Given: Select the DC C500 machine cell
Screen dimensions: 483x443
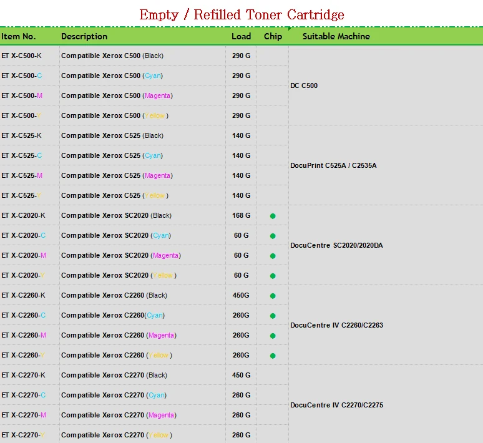Looking at the screenshot, I should tap(304, 85).
